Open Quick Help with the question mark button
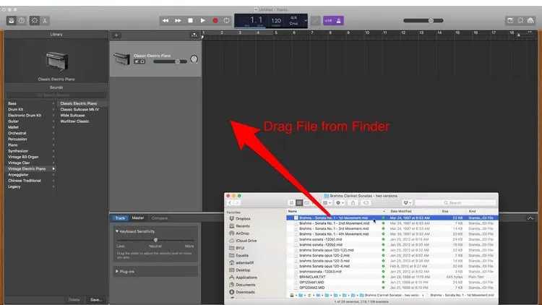 (22, 21)
